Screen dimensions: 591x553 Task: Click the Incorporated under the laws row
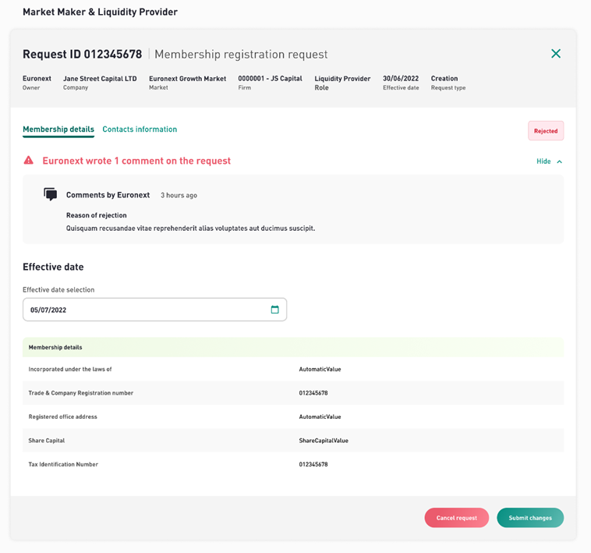click(x=292, y=369)
